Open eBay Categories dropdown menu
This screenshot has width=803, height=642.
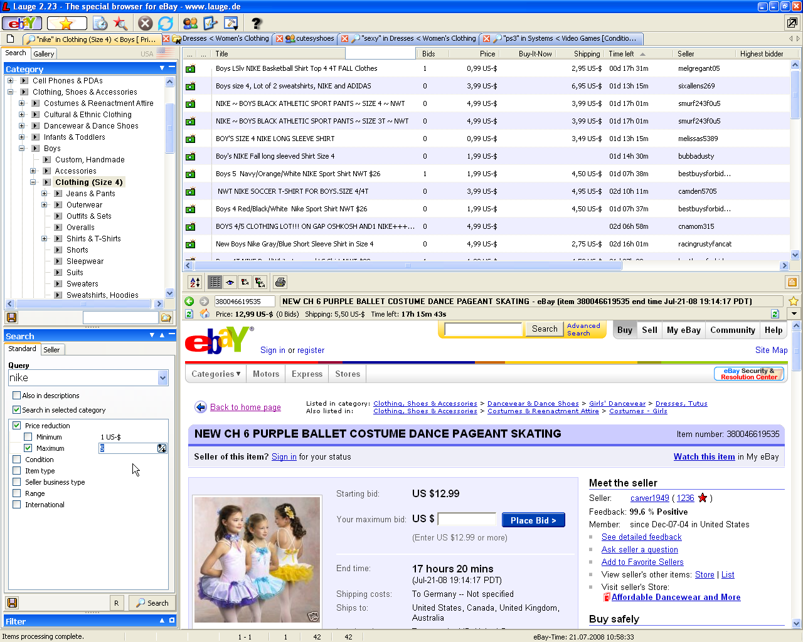pos(216,374)
